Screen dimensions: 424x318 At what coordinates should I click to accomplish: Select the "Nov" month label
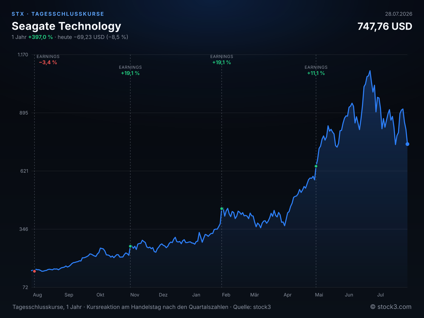click(135, 295)
